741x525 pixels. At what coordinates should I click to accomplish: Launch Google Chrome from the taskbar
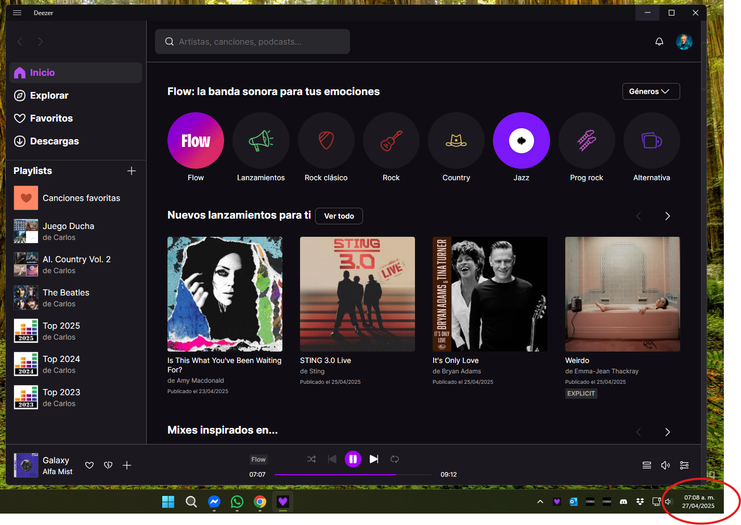click(x=260, y=502)
